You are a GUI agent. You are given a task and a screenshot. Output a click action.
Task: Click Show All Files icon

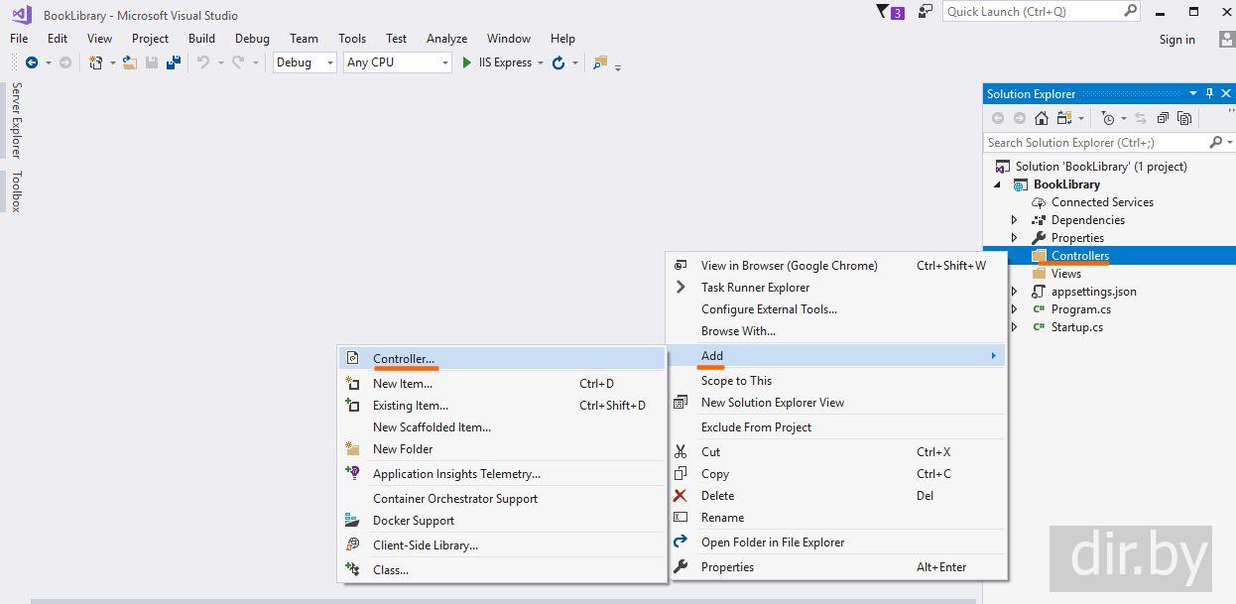[1184, 118]
